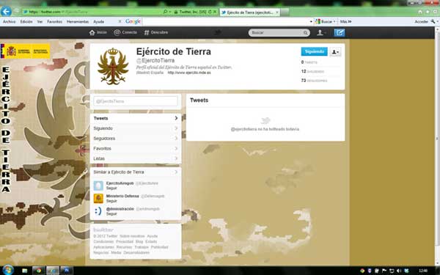This screenshot has height=275, width=440.
Task: Open browser favorites star icon
Action: pos(428,12)
